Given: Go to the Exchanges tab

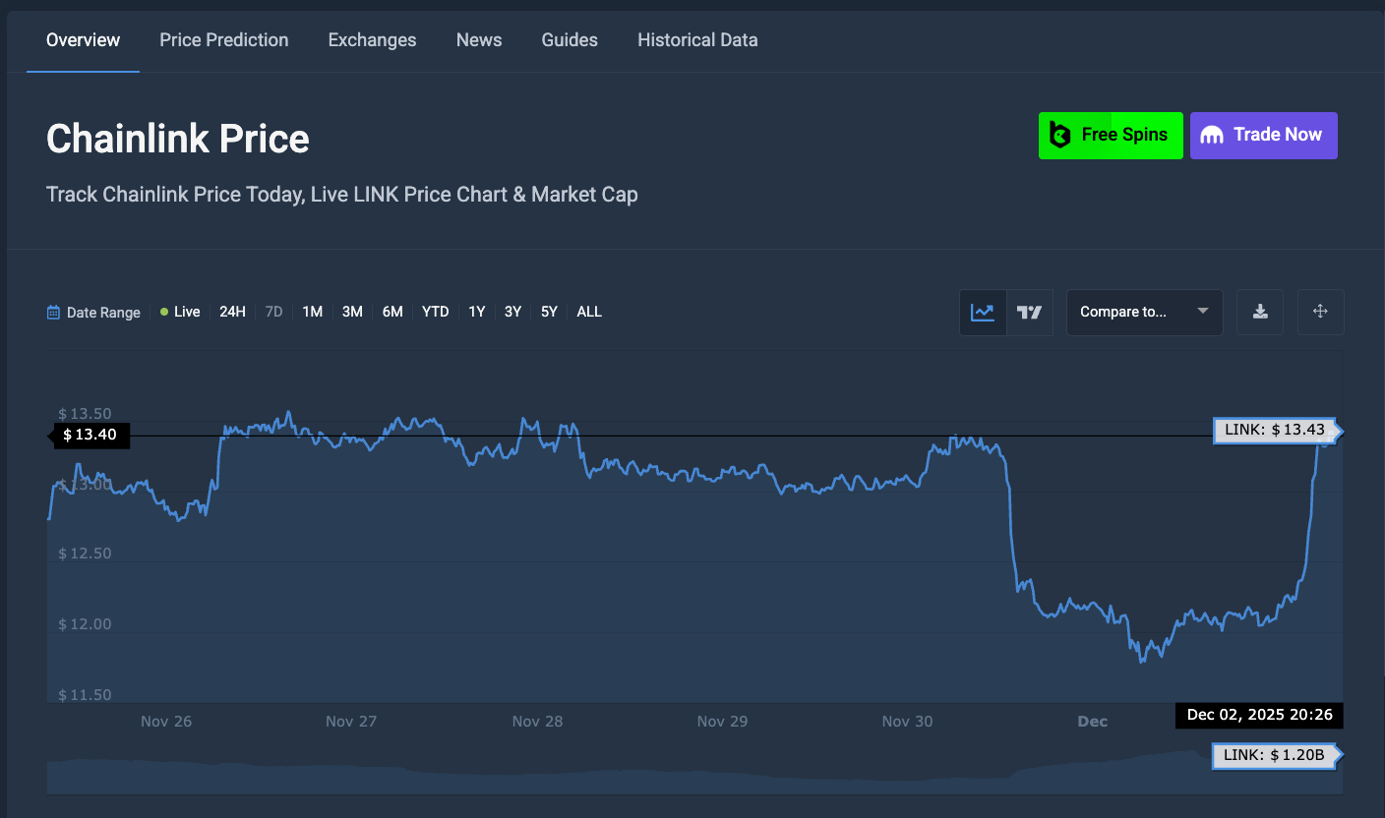Looking at the screenshot, I should tap(372, 40).
